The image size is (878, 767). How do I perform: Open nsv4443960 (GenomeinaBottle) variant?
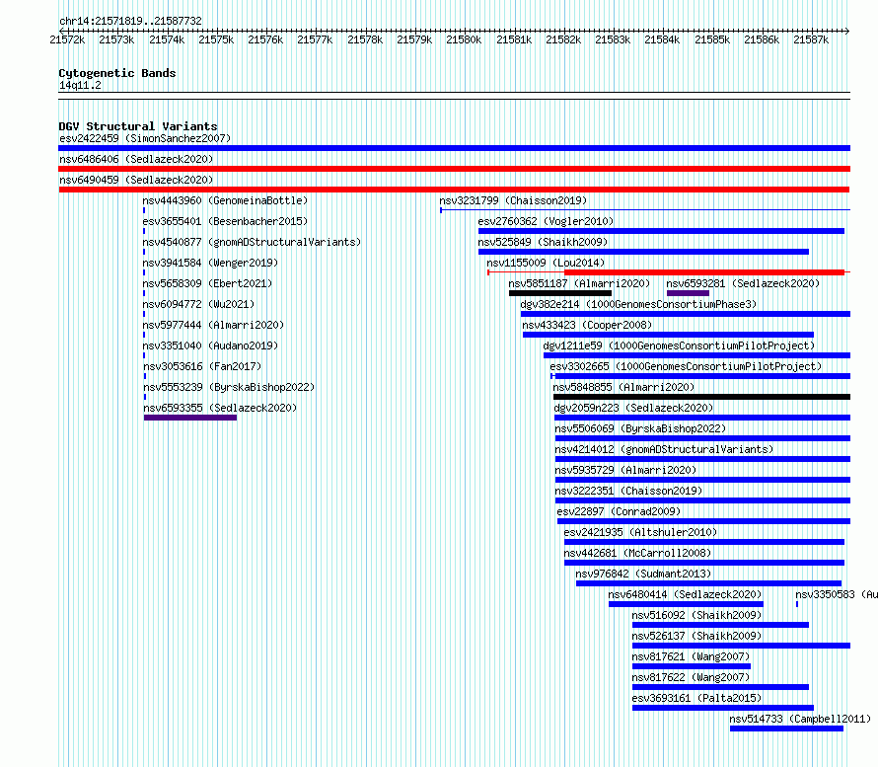pyautogui.click(x=225, y=200)
